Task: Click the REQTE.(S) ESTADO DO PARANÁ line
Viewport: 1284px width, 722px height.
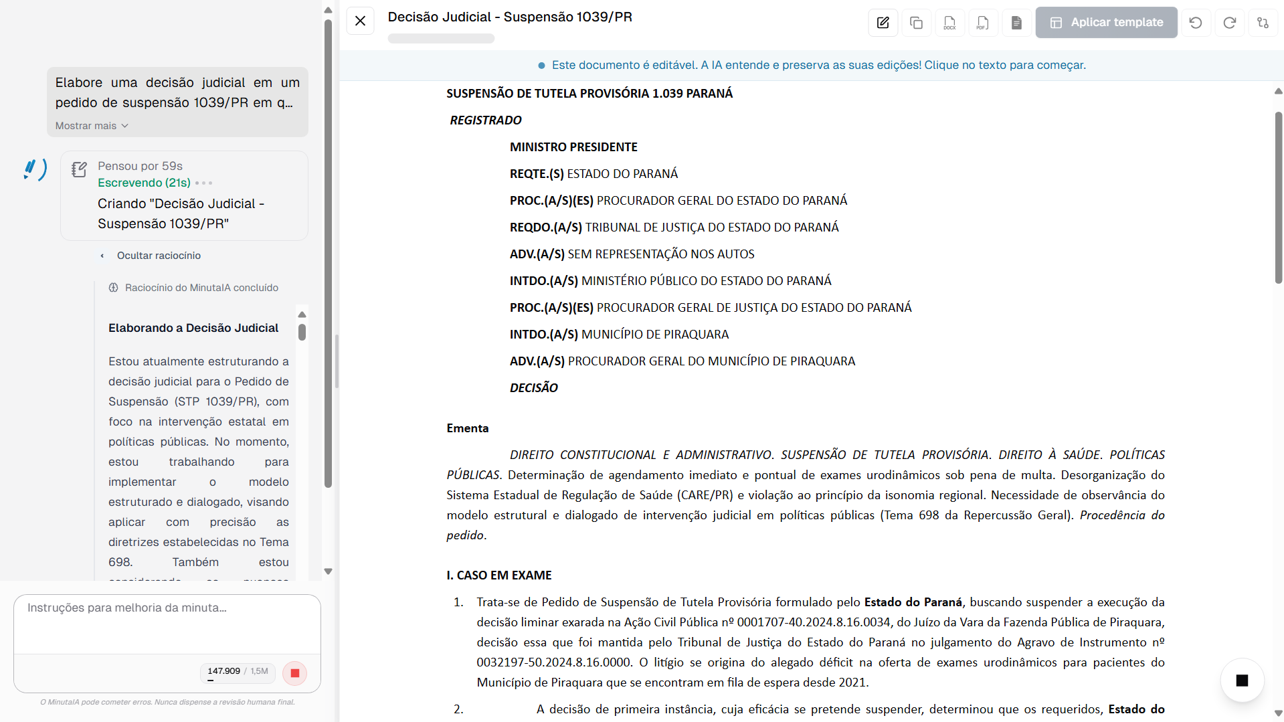Action: point(593,174)
